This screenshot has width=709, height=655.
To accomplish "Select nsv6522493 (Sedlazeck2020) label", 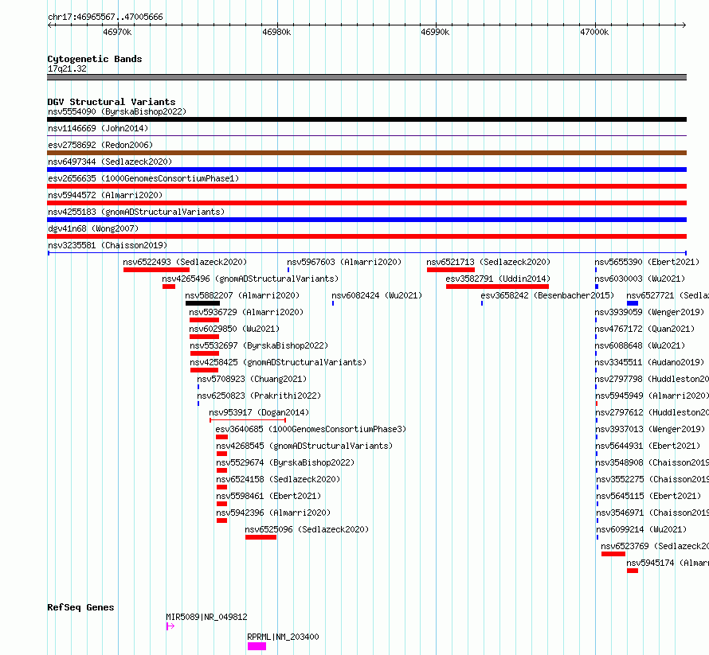I will pyautogui.click(x=185, y=262).
